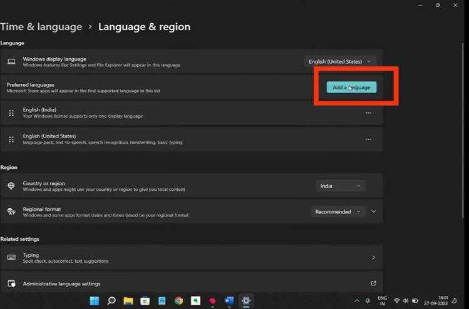Screen dimensions: 469x309
Task: Click the Typing keyboard icon
Action: point(11,257)
